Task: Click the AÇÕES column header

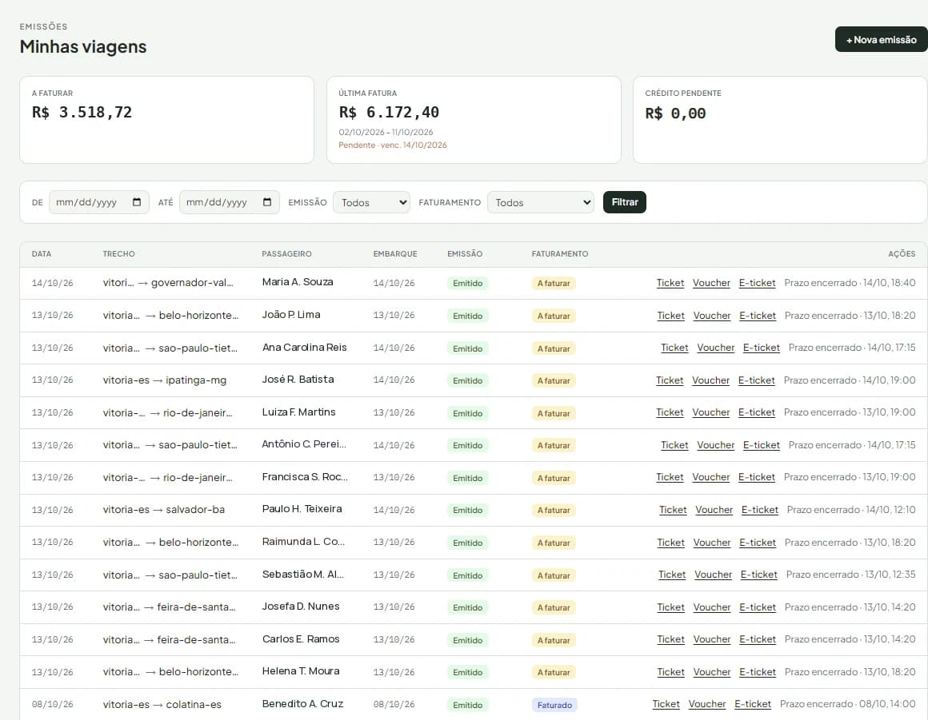Action: tap(902, 253)
